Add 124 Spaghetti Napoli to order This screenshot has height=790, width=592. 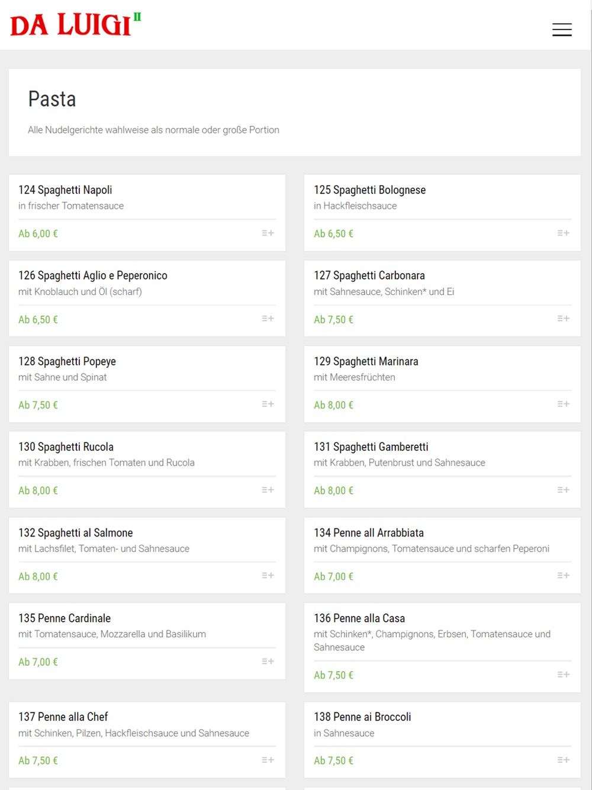[268, 233]
